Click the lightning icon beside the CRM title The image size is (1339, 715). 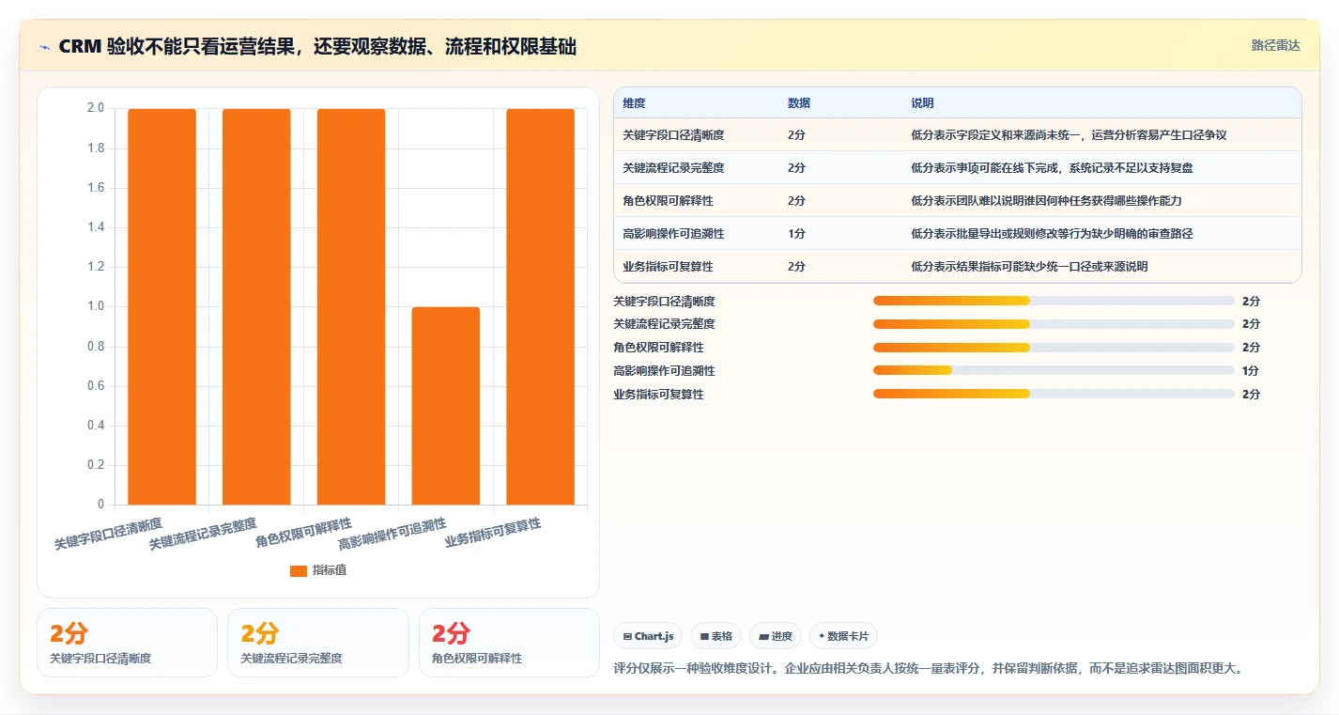click(x=45, y=46)
